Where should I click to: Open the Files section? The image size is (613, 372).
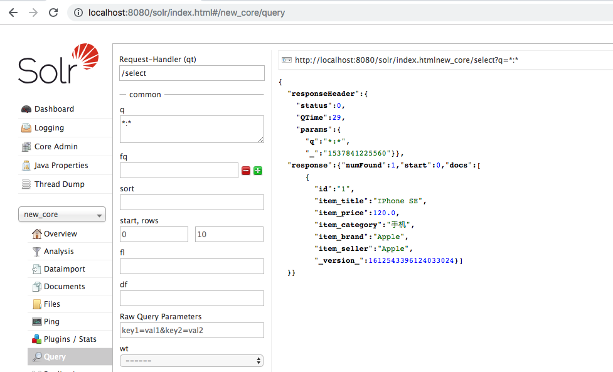coord(51,304)
